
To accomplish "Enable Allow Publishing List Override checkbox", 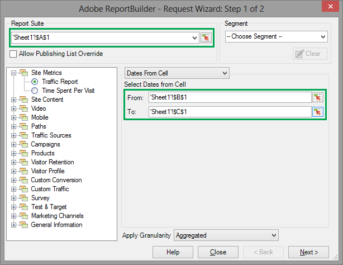I will tap(13, 54).
